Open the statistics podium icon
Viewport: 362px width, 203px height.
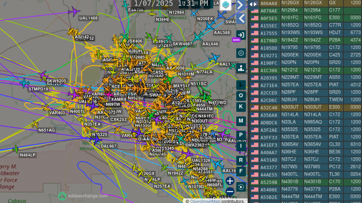[241, 68]
